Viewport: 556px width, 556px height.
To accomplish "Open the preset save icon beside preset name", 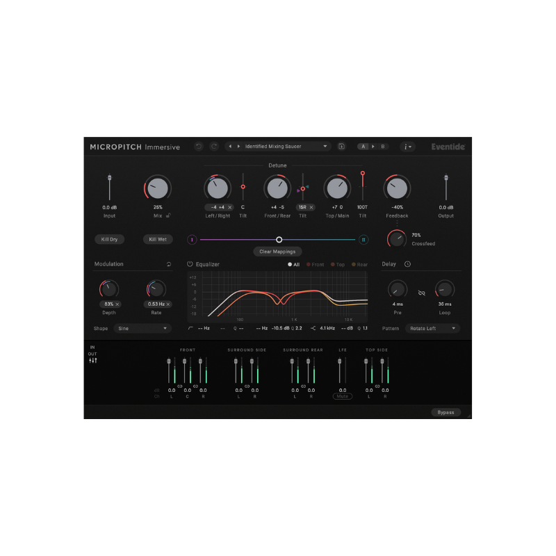I will point(341,146).
